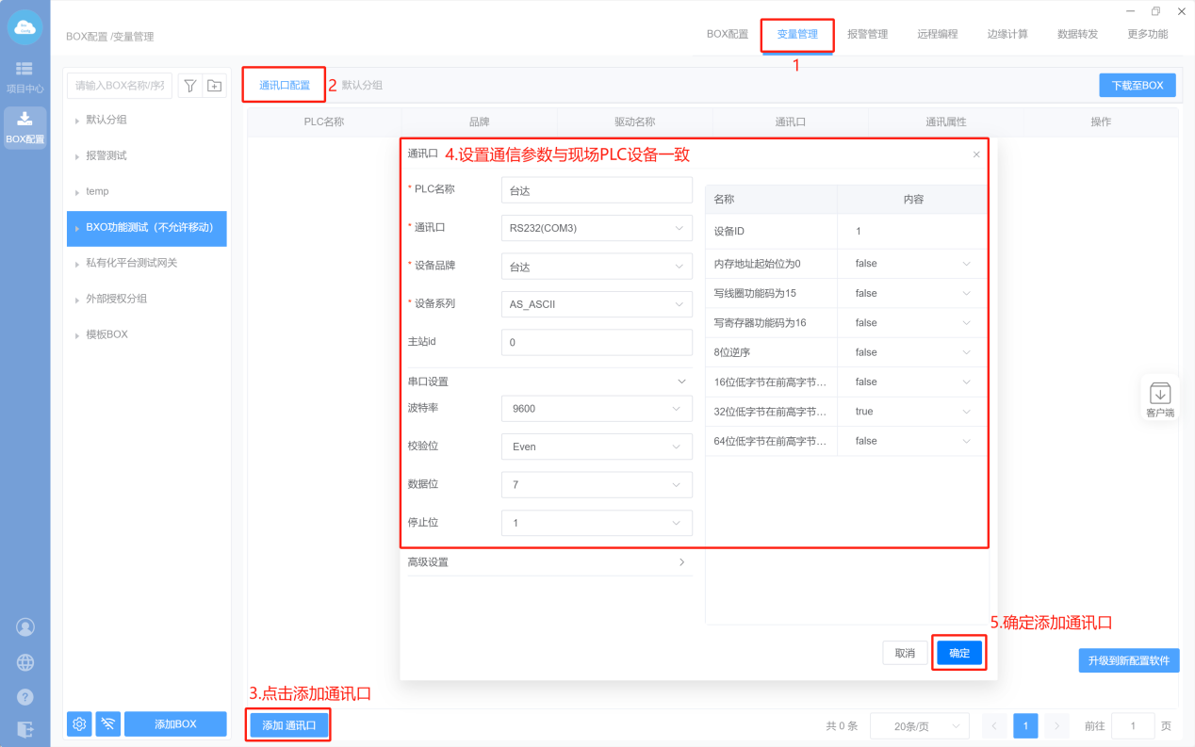
Task: Open the 校验位 Even dropdown
Action: point(596,447)
